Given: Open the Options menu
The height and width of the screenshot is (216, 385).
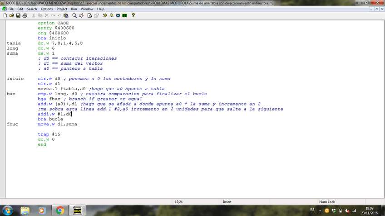Looking at the screenshot, I should point(47,9).
